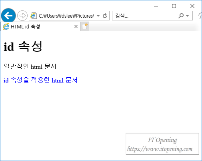Image resolution: width=202 pixels, height=161 pixels.
Task: Select the "HTML id 속성" tab
Action: tap(40, 26)
